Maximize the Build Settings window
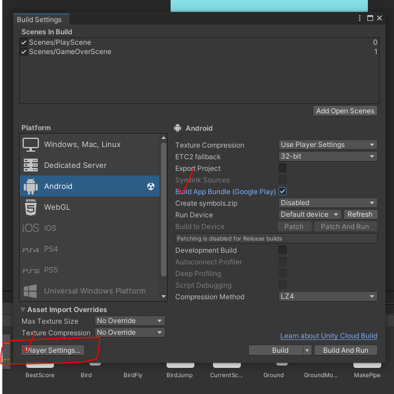394x394 pixels. [x=370, y=18]
